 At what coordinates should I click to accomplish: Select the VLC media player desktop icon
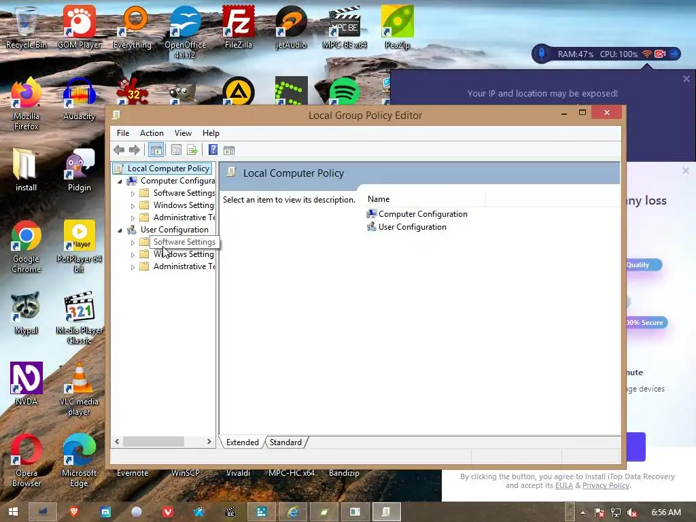(x=79, y=389)
